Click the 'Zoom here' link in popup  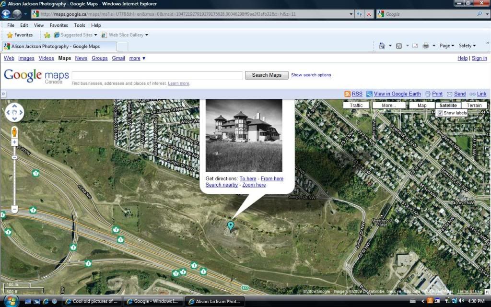tap(254, 185)
